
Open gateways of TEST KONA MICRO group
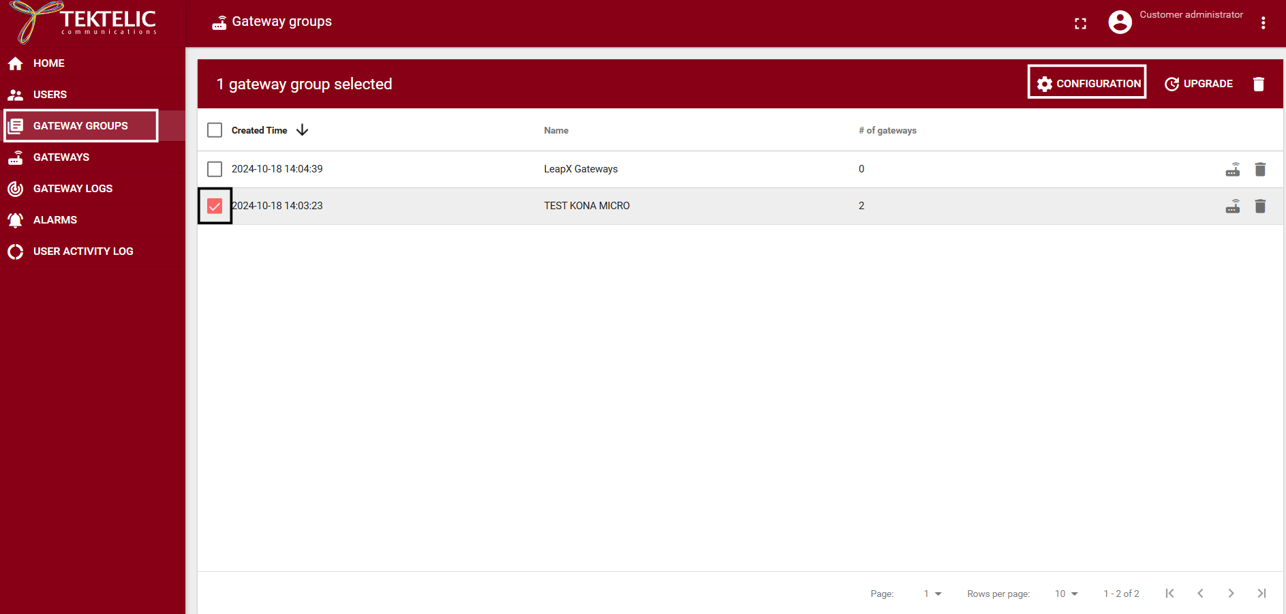(x=1232, y=206)
